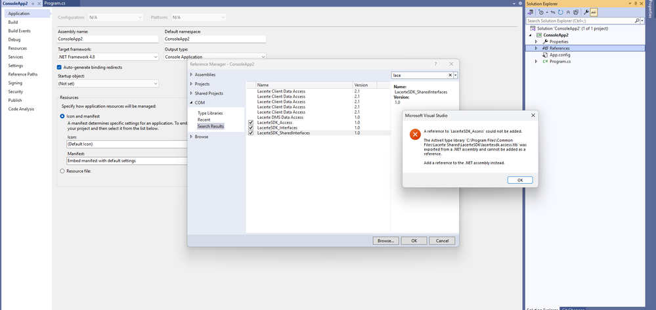Click the wrench Properties toolbar icon
Screen dimensions: 656x310
(x=586, y=12)
